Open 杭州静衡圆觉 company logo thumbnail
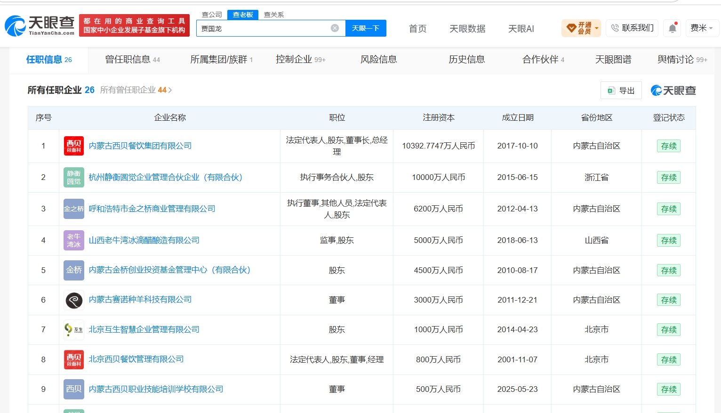 point(74,177)
